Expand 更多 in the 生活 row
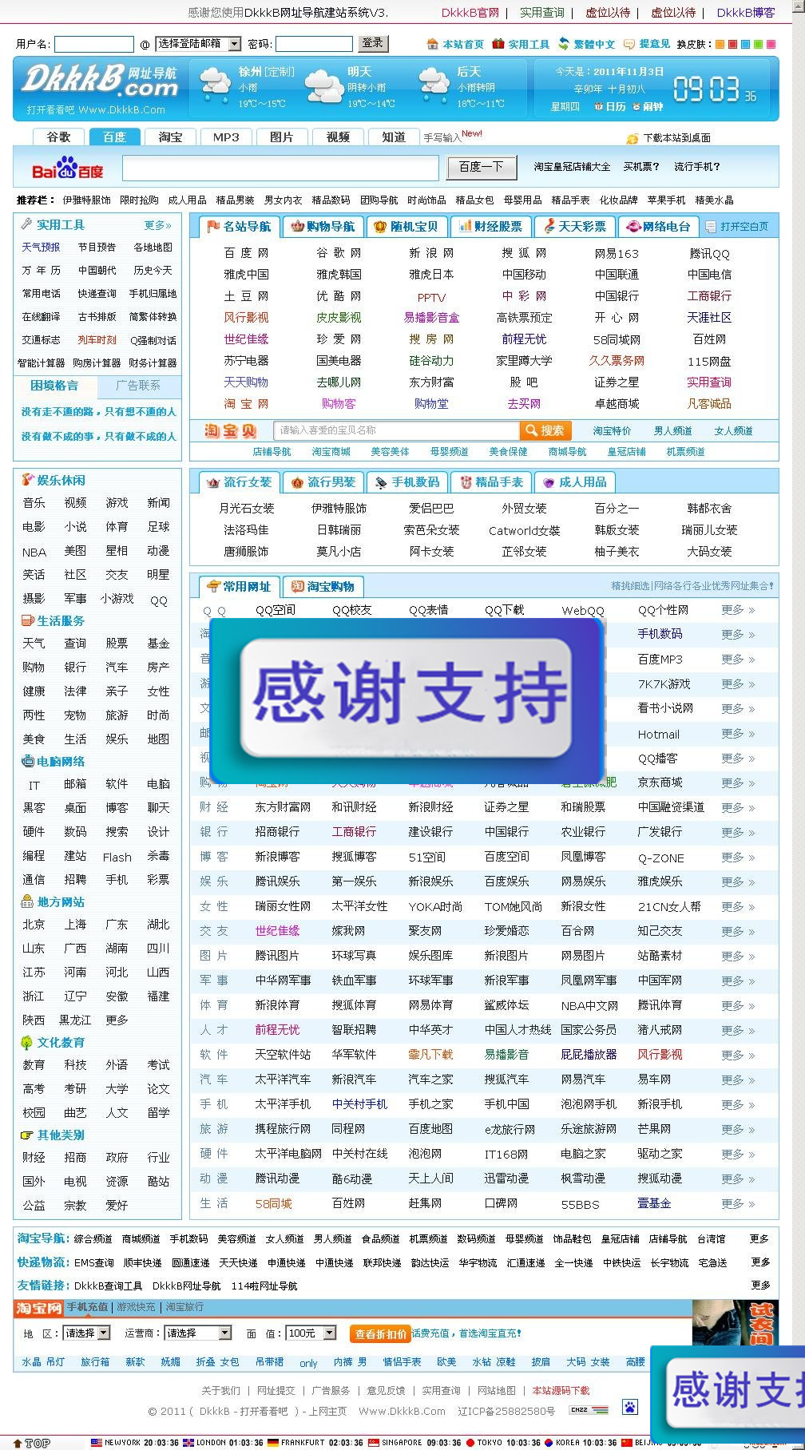 click(738, 1203)
